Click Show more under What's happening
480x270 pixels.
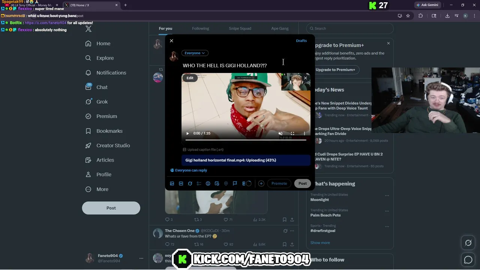click(x=320, y=243)
